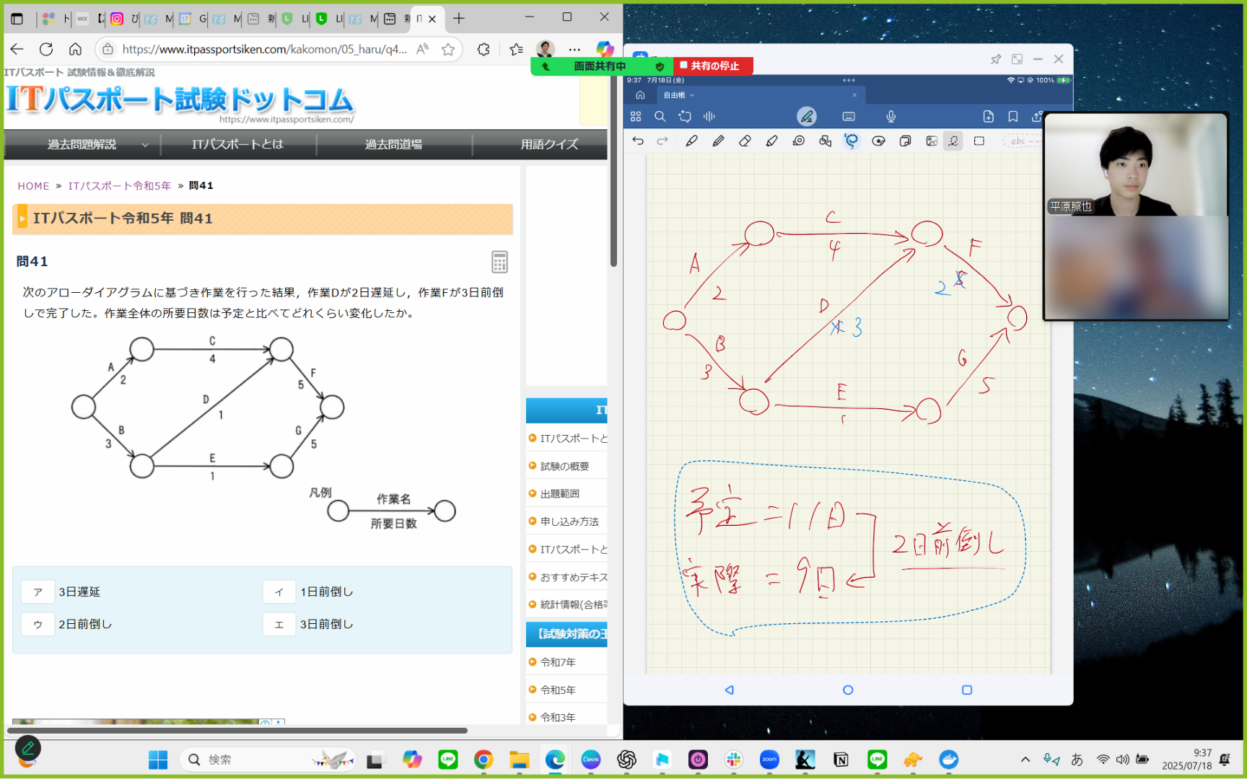Open the 過去問道場 menu item

point(393,144)
